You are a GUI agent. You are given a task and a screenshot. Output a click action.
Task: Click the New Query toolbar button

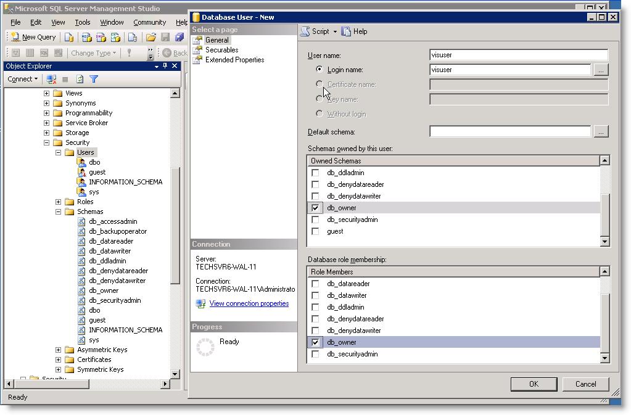[33, 37]
